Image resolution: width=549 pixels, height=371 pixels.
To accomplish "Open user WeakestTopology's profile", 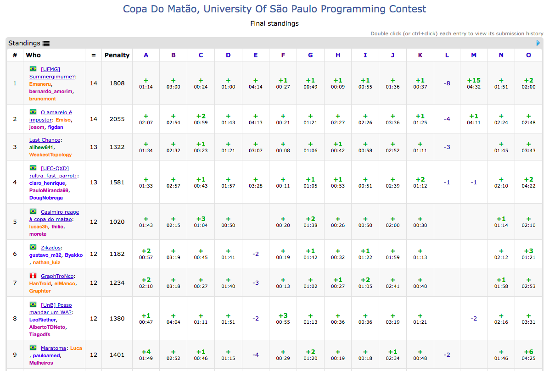I will (50, 155).
